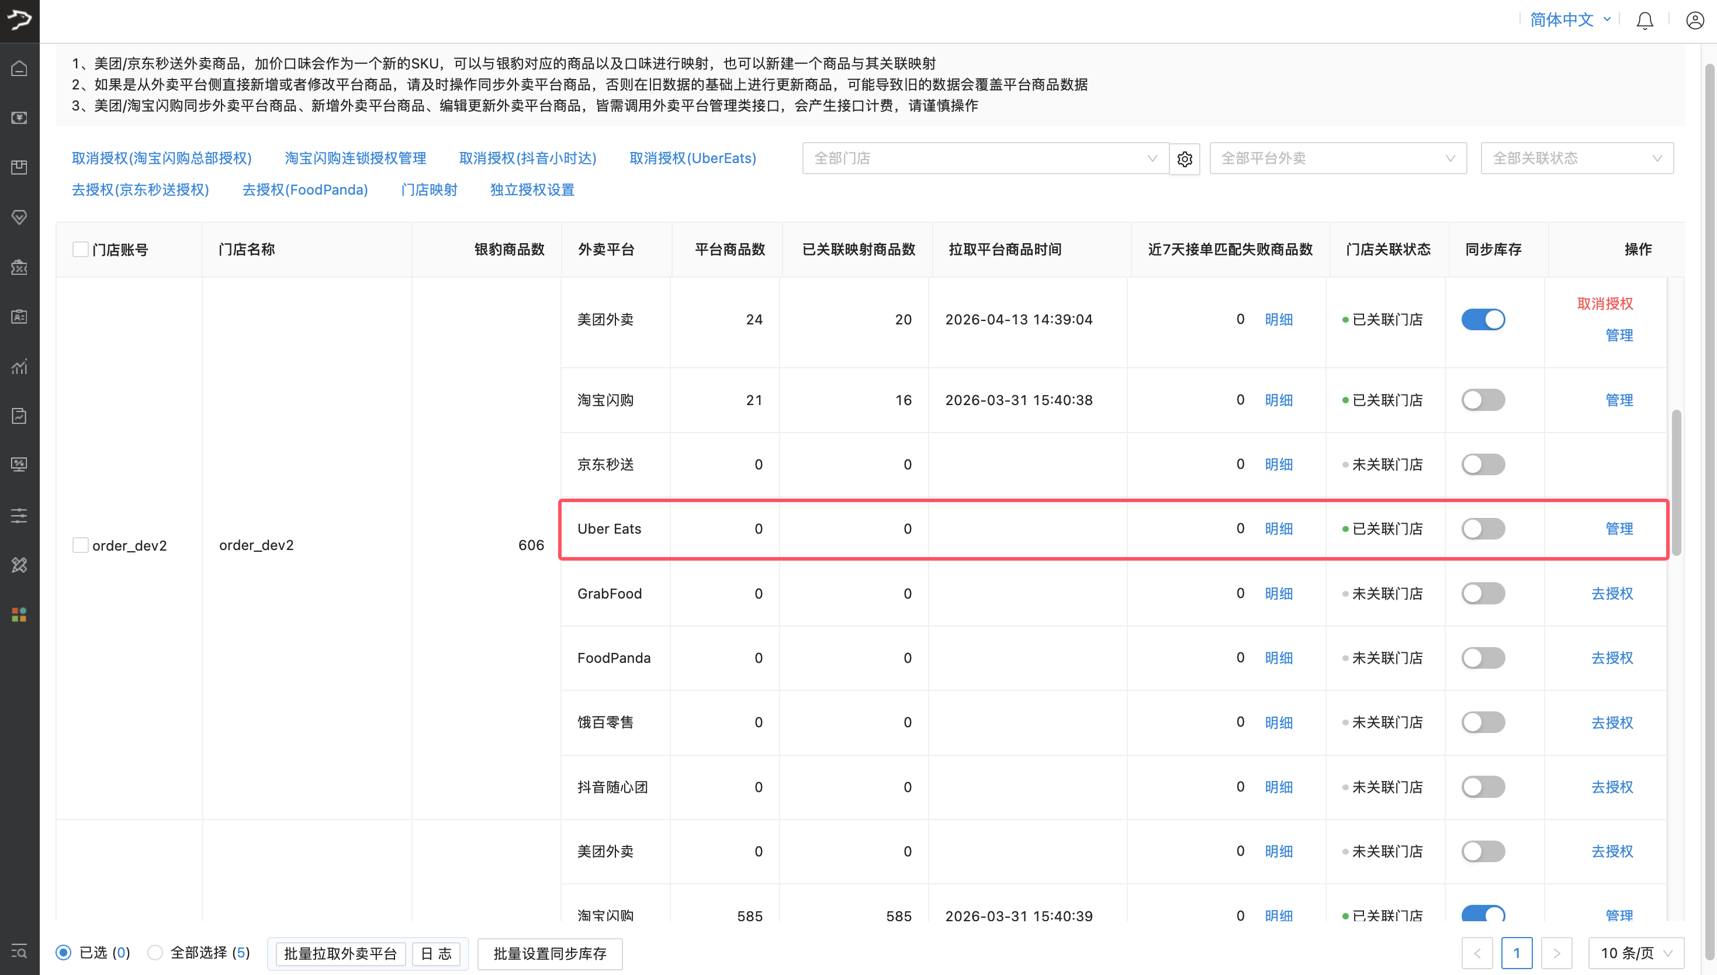Viewport: 1717px width, 975px height.
Task: Open 明细 in 抖音随心团 row
Action: pyautogui.click(x=1279, y=787)
